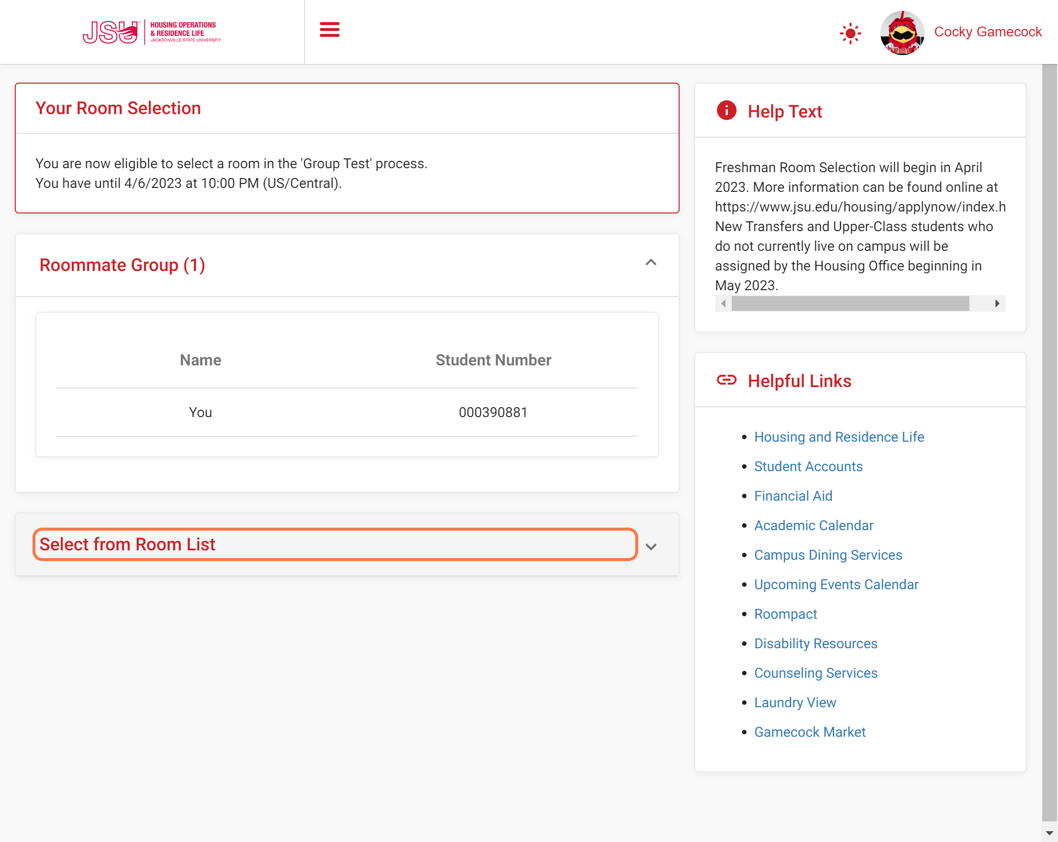Click the Helpful Links heading

pos(799,381)
